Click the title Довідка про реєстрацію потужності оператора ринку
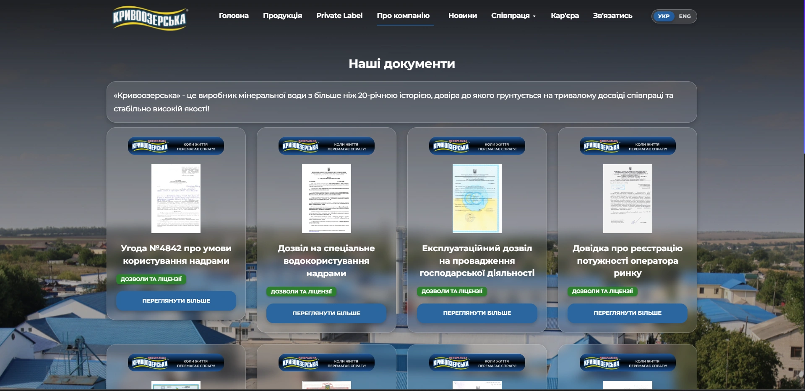 628,260
